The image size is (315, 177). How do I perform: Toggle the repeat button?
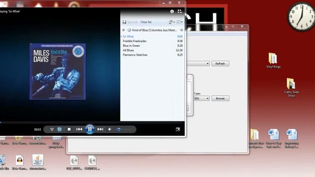coord(60,129)
